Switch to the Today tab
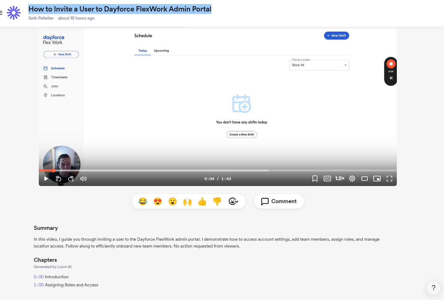444x300 pixels. pyautogui.click(x=143, y=51)
